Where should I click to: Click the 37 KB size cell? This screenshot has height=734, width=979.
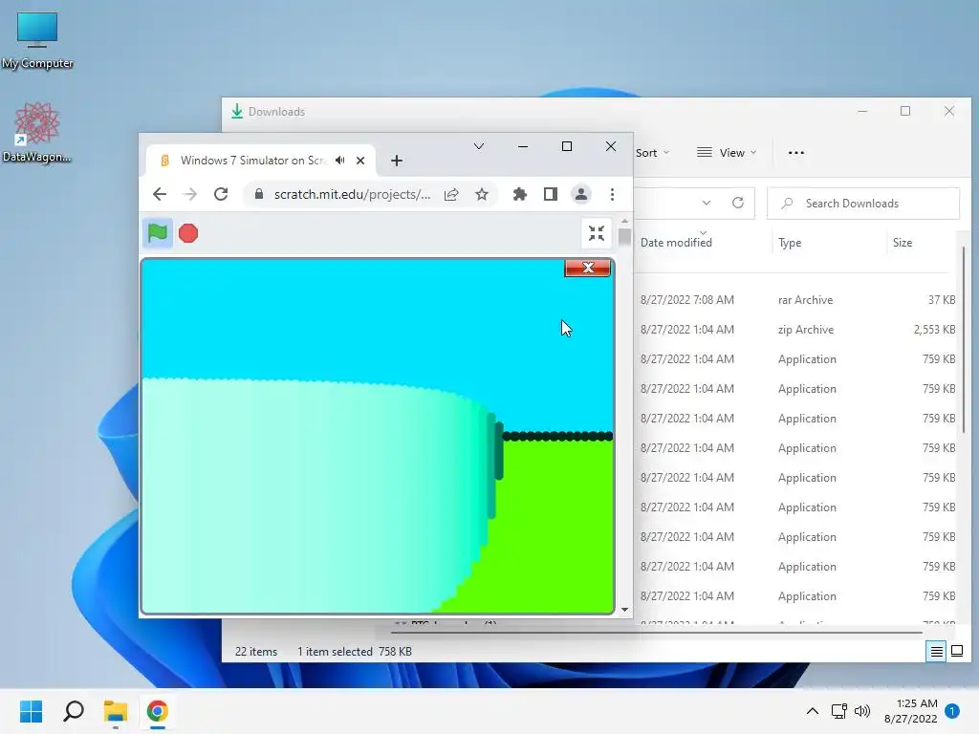(x=942, y=299)
